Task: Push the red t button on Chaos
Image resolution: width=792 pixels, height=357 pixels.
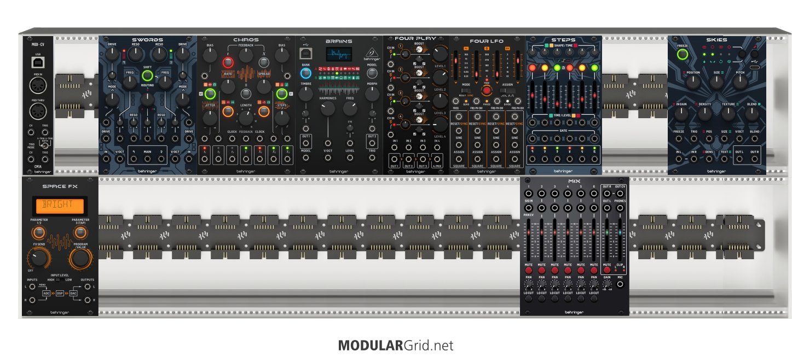Action: (x=228, y=63)
